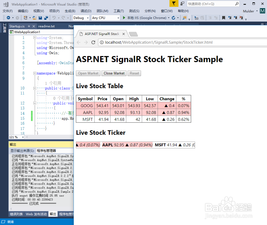
Task: Open the 文件(F) menu
Action: 7,11
